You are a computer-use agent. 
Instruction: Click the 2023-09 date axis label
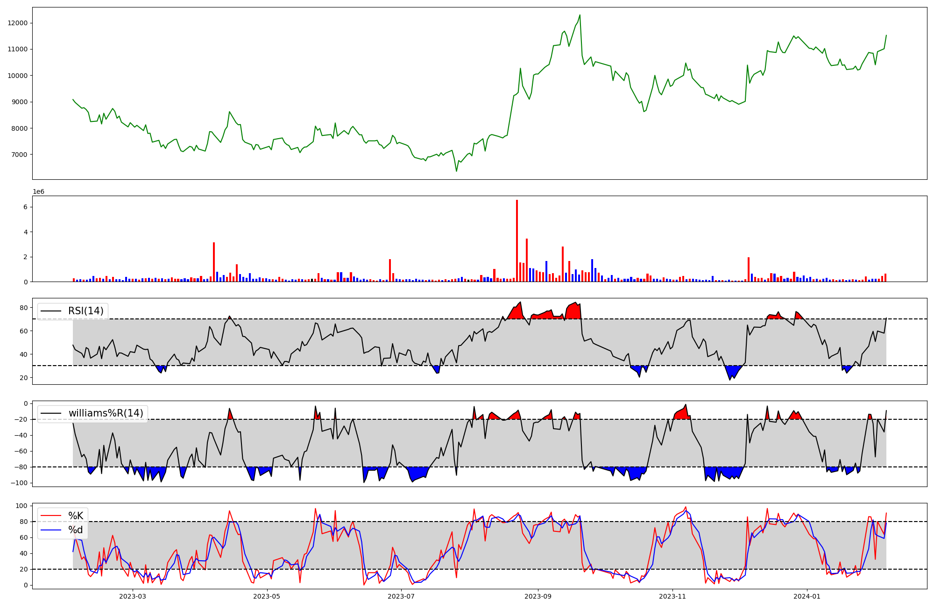(x=538, y=596)
